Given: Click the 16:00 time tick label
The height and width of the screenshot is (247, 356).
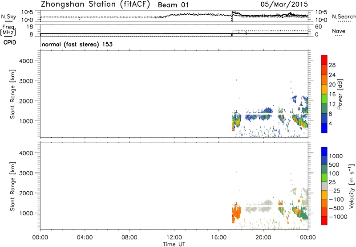Looking at the screenshot, I should (218, 238).
